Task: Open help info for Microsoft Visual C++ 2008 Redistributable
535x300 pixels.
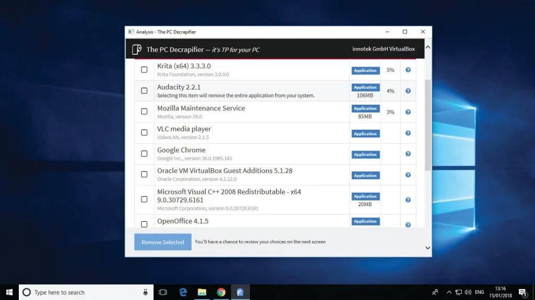Action: click(408, 199)
